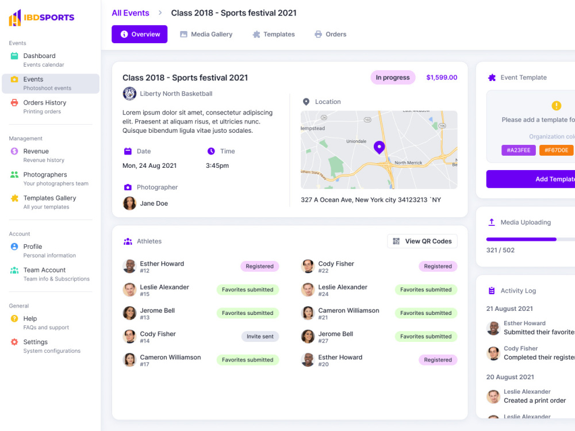Viewport: 575px width, 431px height.
Task: Click the Activity Log clipboard icon
Action: pyautogui.click(x=492, y=291)
